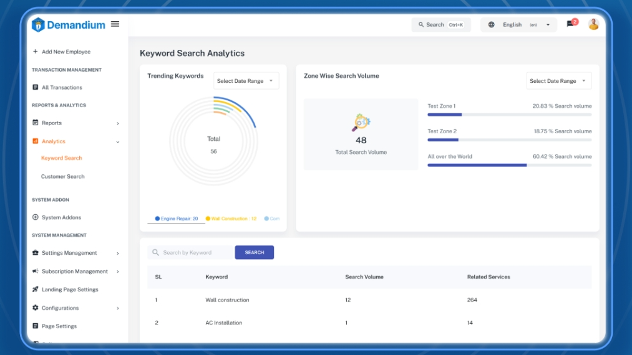The height and width of the screenshot is (355, 632).
Task: Open Zone Wise date range dropdown
Action: 558,81
